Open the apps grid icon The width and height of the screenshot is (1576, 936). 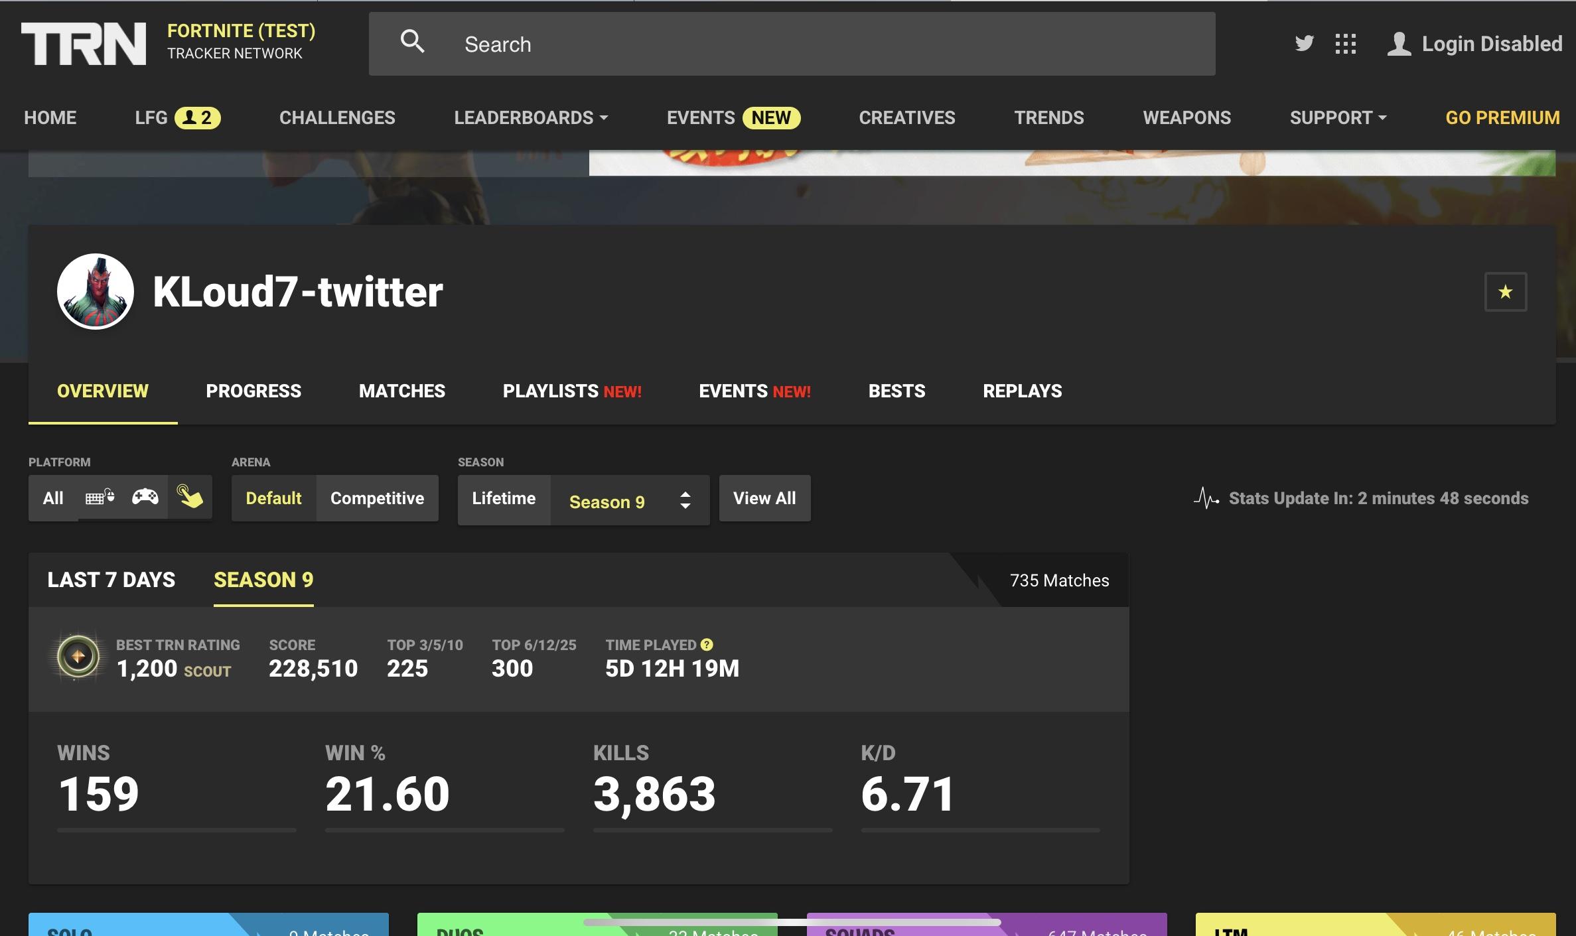coord(1345,44)
